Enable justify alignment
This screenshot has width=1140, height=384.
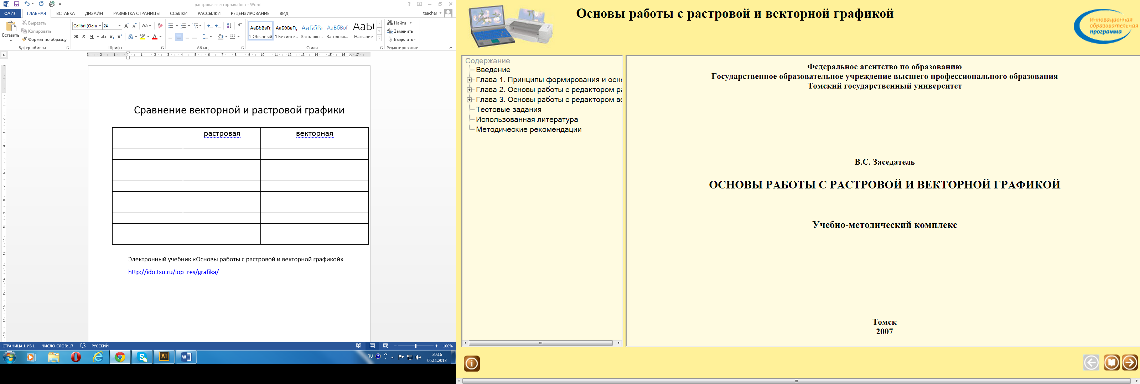coord(194,37)
